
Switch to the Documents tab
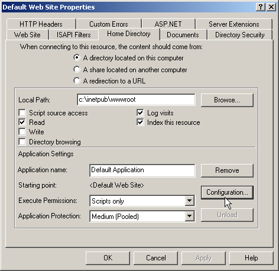tap(183, 35)
